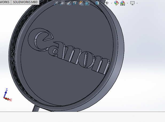The height and width of the screenshot is (122, 165).
Task: Expand the Apply Scene dropdown arrow
Action: coord(127,3)
